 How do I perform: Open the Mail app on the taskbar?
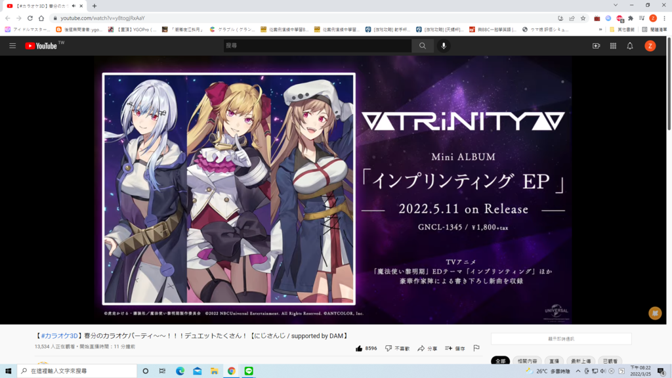[197, 371]
